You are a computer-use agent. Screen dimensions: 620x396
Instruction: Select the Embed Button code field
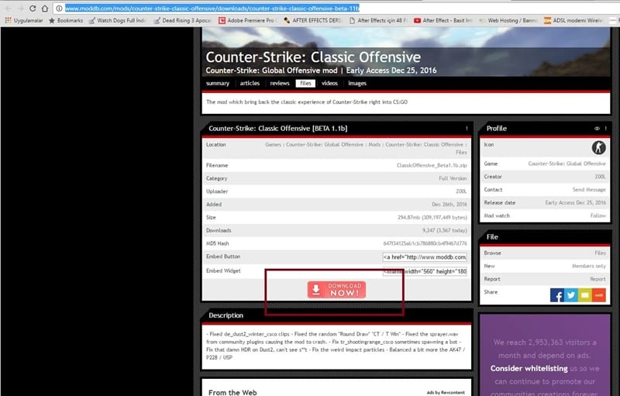coord(424,257)
